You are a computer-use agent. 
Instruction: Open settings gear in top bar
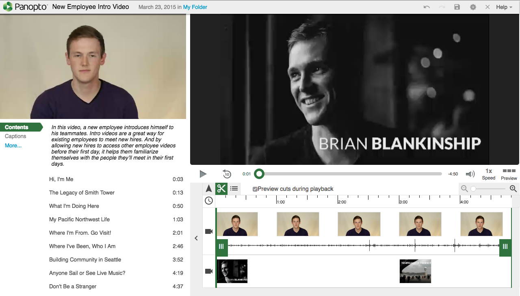pyautogui.click(x=473, y=7)
